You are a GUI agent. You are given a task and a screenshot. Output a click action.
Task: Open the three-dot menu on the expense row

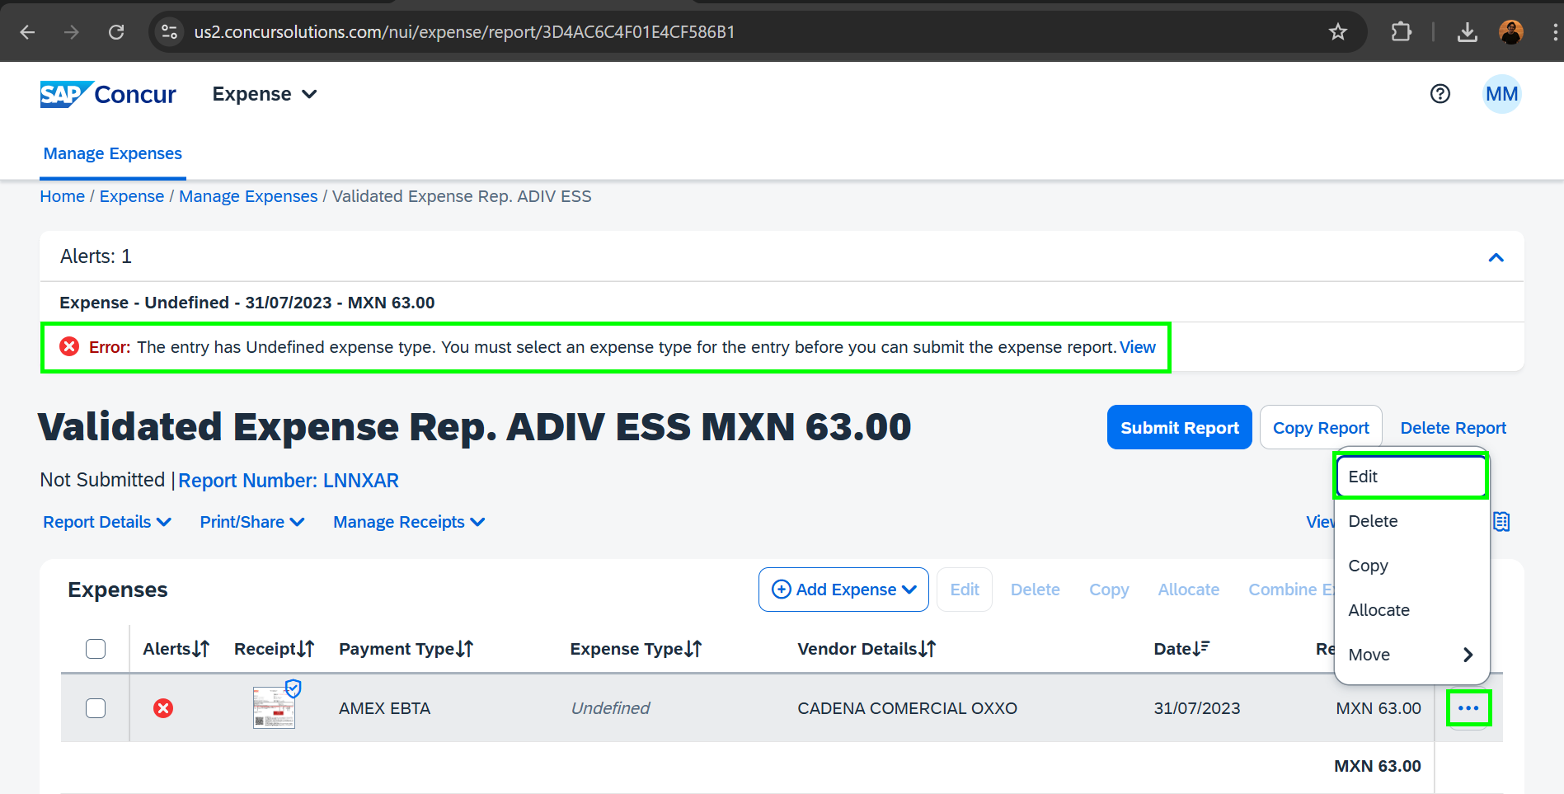click(1468, 708)
